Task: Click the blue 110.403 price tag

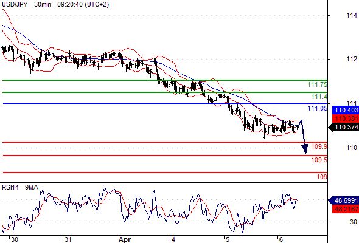Action: (x=346, y=110)
